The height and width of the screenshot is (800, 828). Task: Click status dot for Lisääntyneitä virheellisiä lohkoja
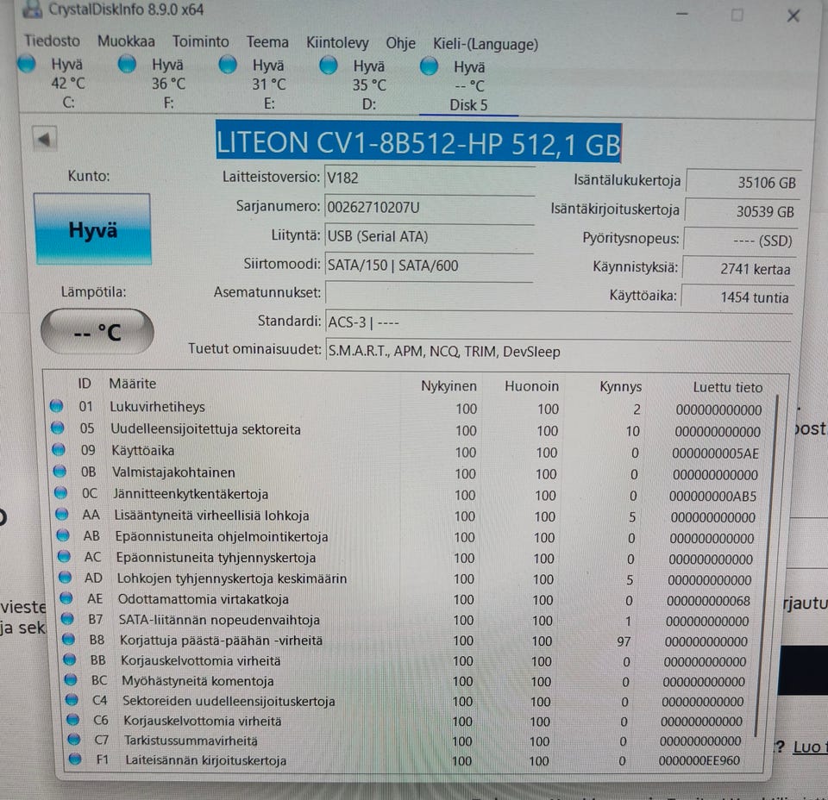(x=62, y=514)
